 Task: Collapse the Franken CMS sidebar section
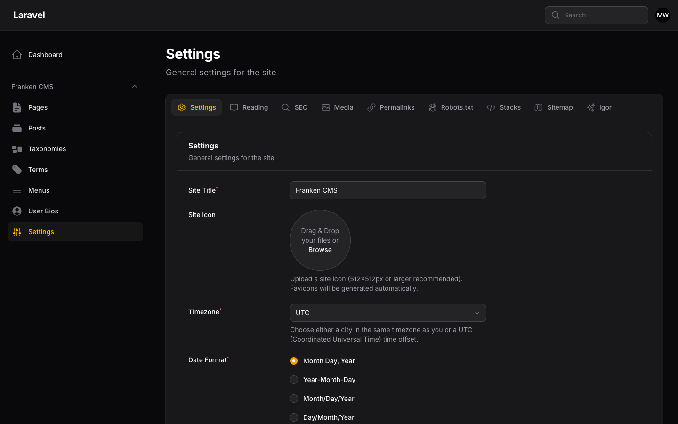click(135, 86)
